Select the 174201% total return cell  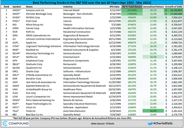pos(132,14)
